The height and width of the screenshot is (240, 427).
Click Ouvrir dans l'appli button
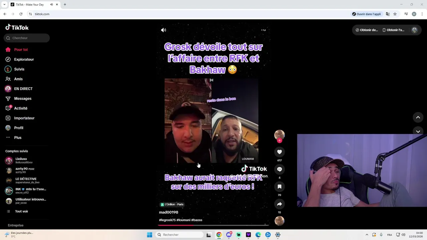pos(366,14)
